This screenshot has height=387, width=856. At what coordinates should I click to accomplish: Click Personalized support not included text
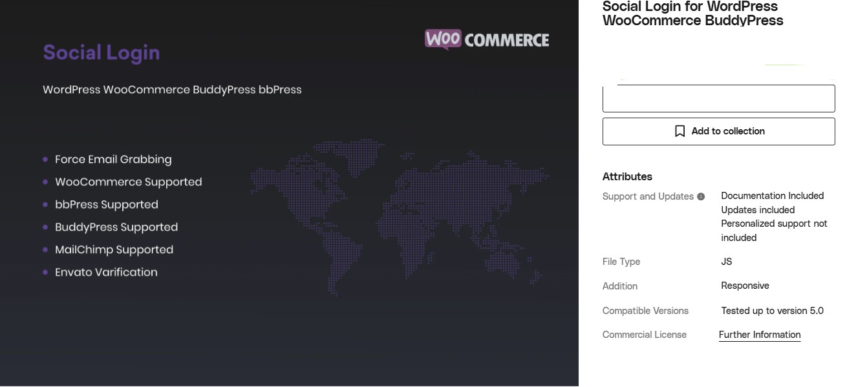[x=774, y=231]
